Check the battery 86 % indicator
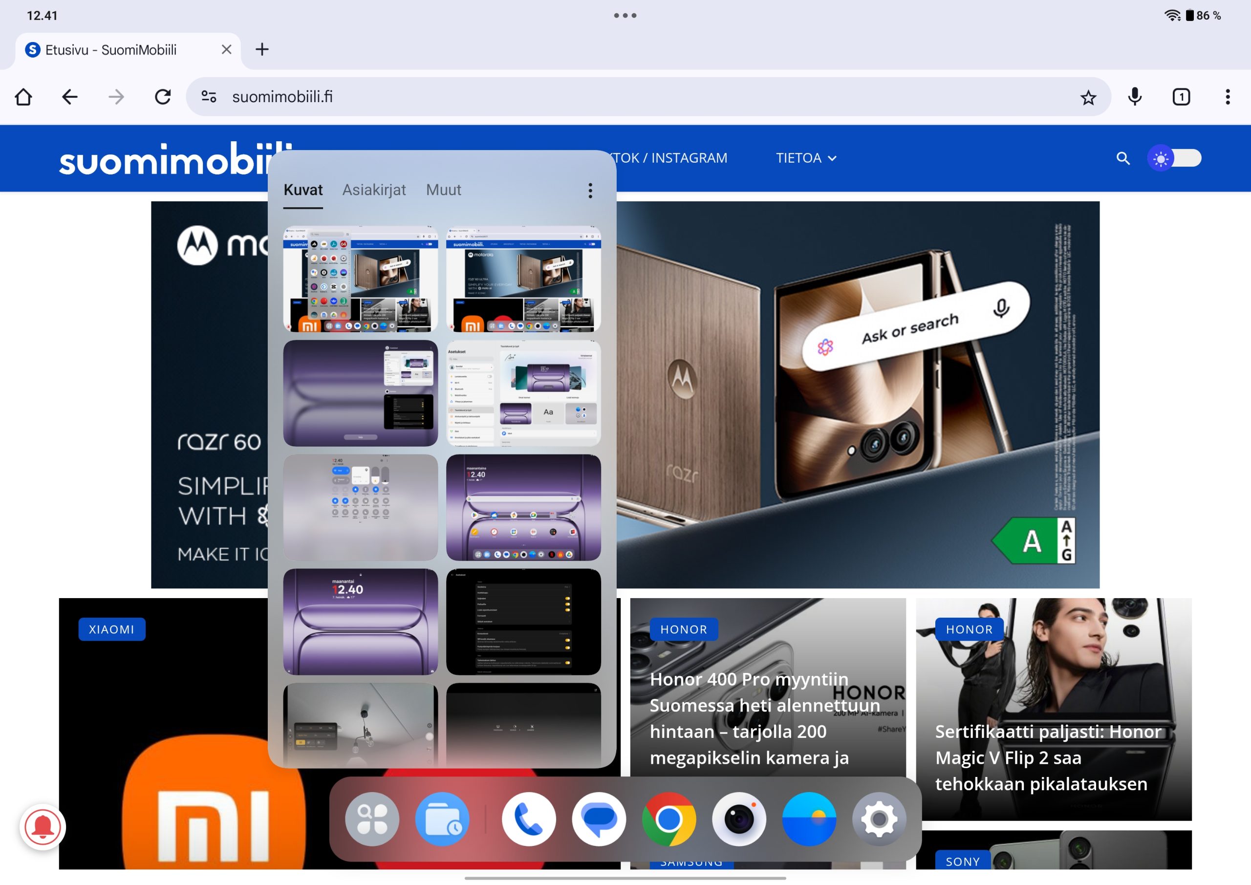The width and height of the screenshot is (1251, 885). tap(1204, 15)
